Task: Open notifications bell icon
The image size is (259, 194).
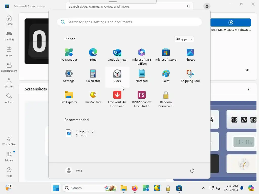Action: tap(242, 188)
